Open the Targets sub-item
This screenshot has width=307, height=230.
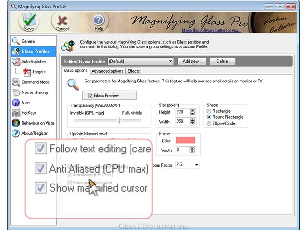[39, 72]
